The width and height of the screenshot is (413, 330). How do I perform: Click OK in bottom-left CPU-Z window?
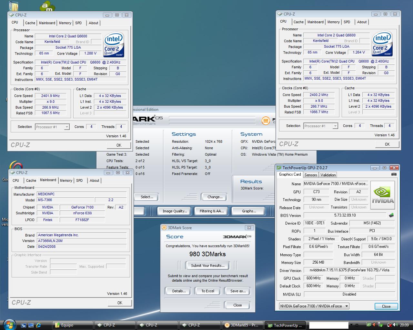(120, 303)
